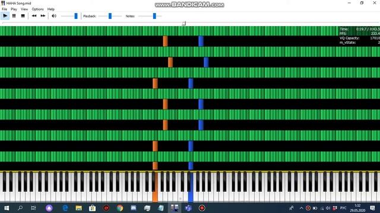Show hidden tray icons chevron
Image resolution: width=380 pixels, height=213 pixels.
(301, 208)
